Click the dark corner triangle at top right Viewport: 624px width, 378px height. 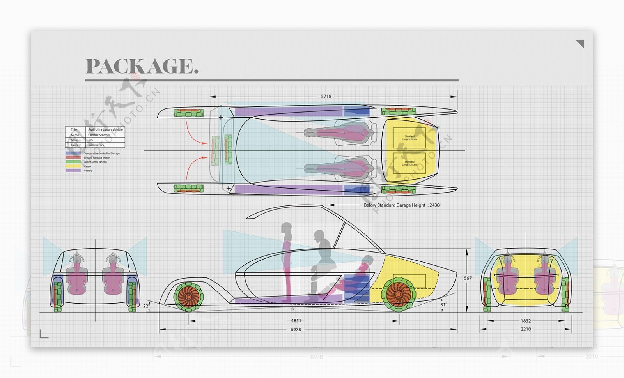580,44
